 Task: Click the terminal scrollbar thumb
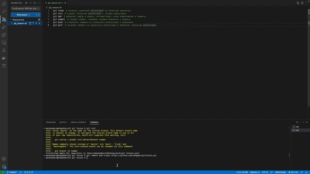[x=289, y=156]
